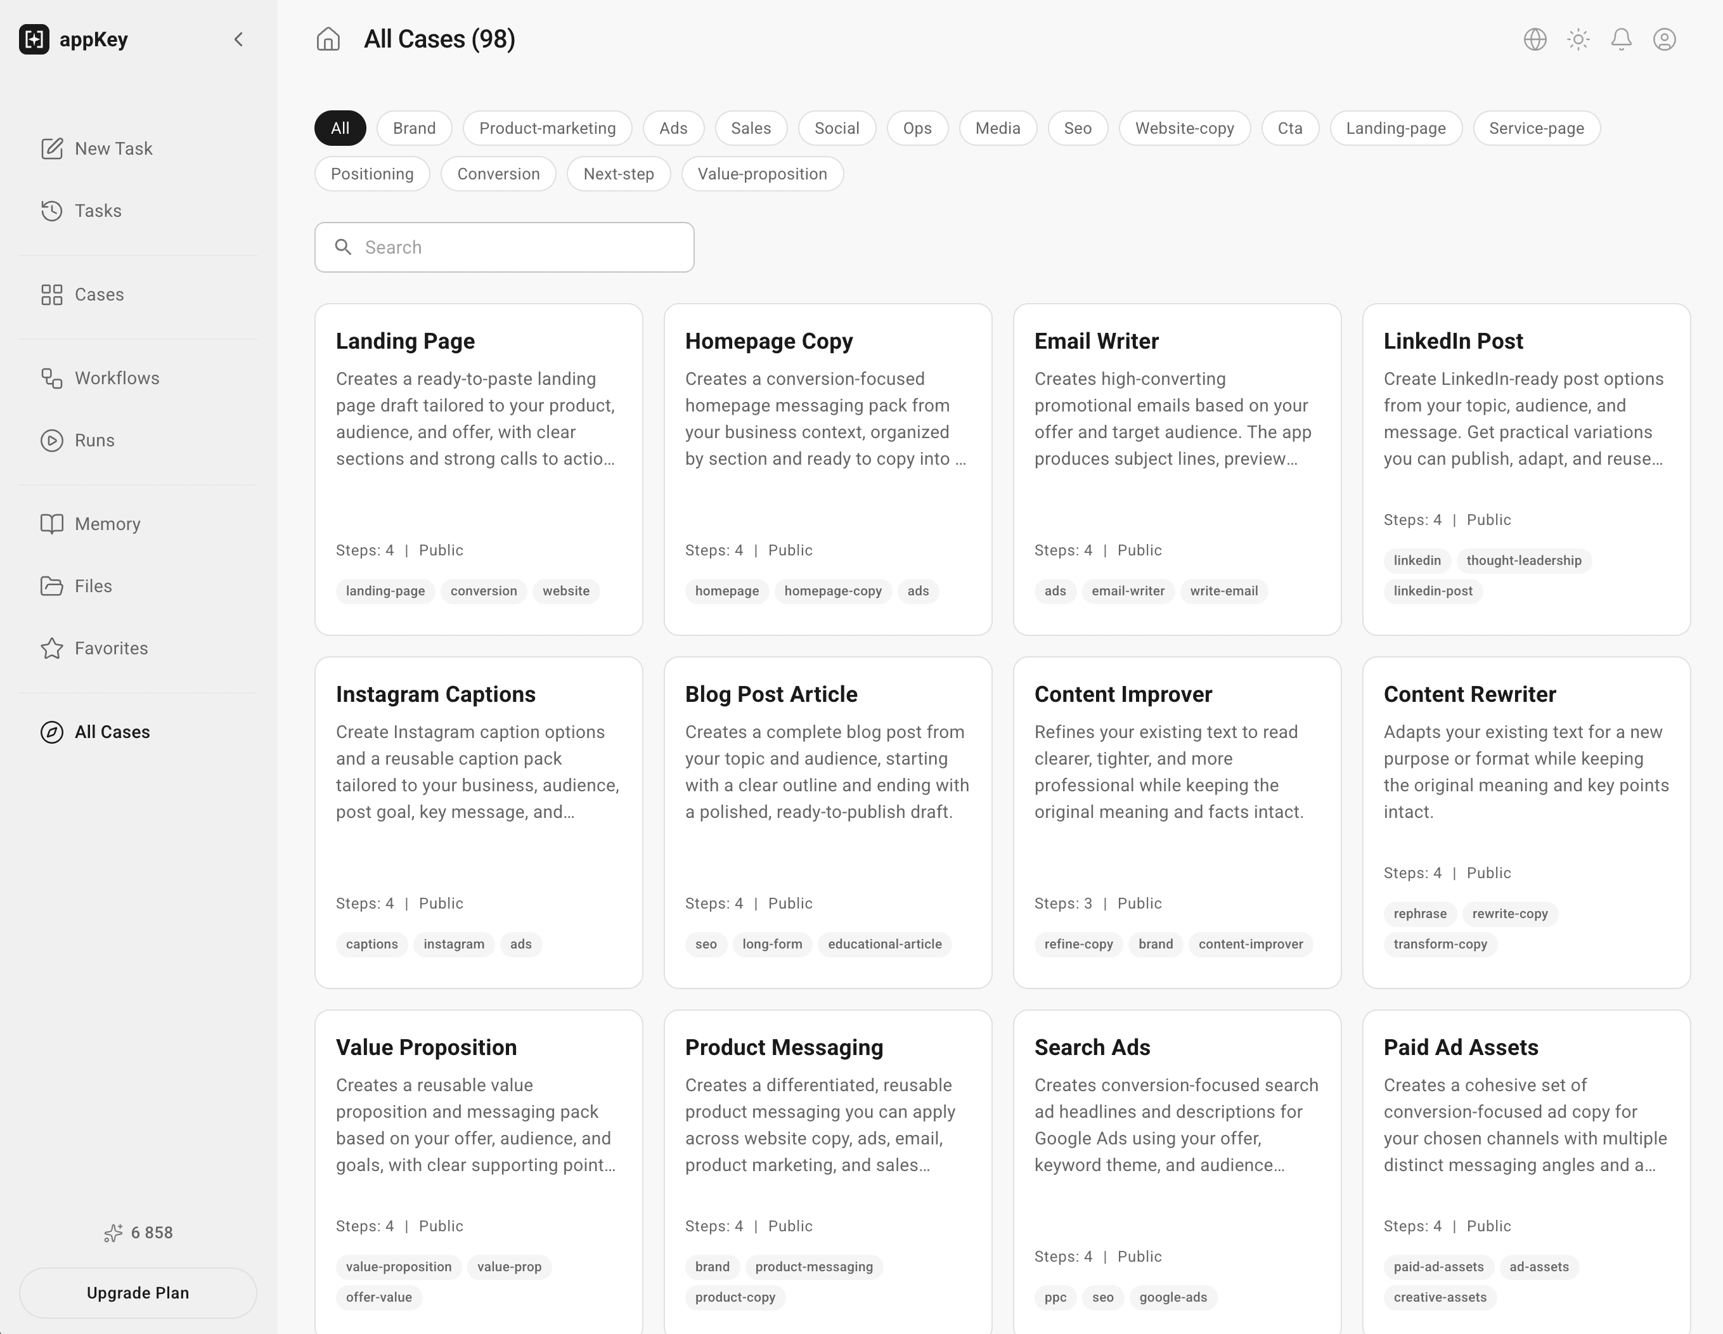Click the Favorites star icon

click(52, 649)
